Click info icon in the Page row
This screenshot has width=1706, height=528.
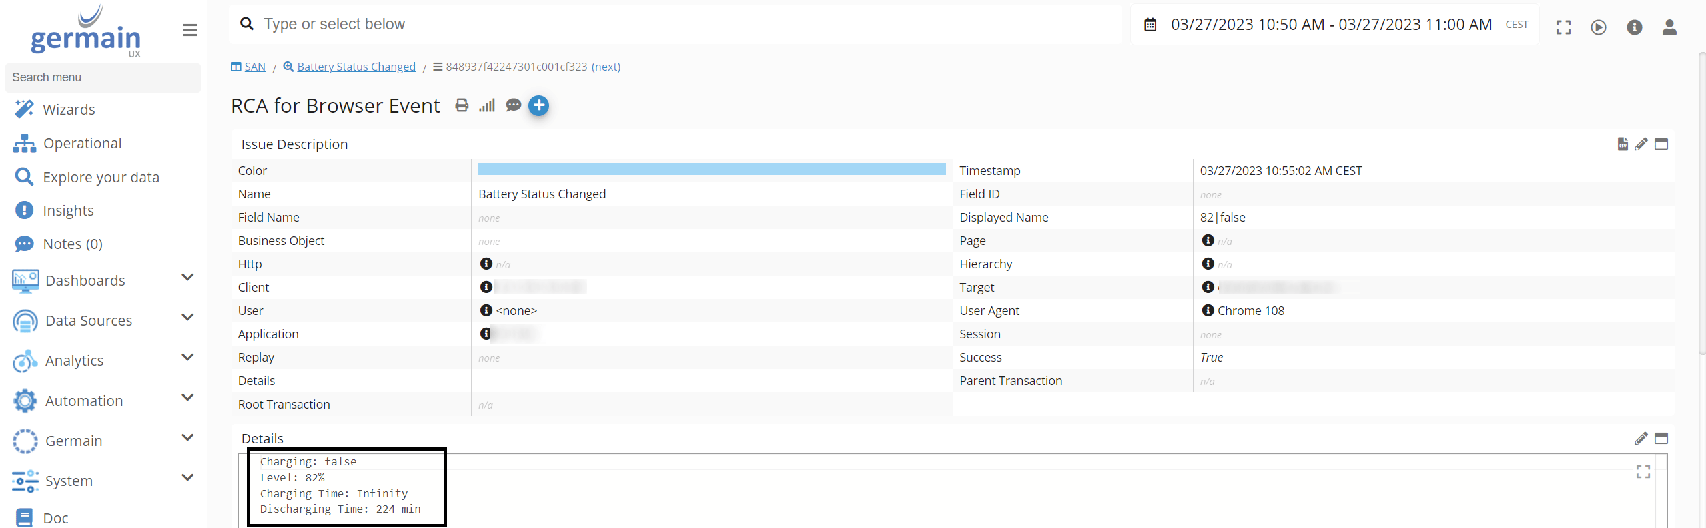(1208, 240)
